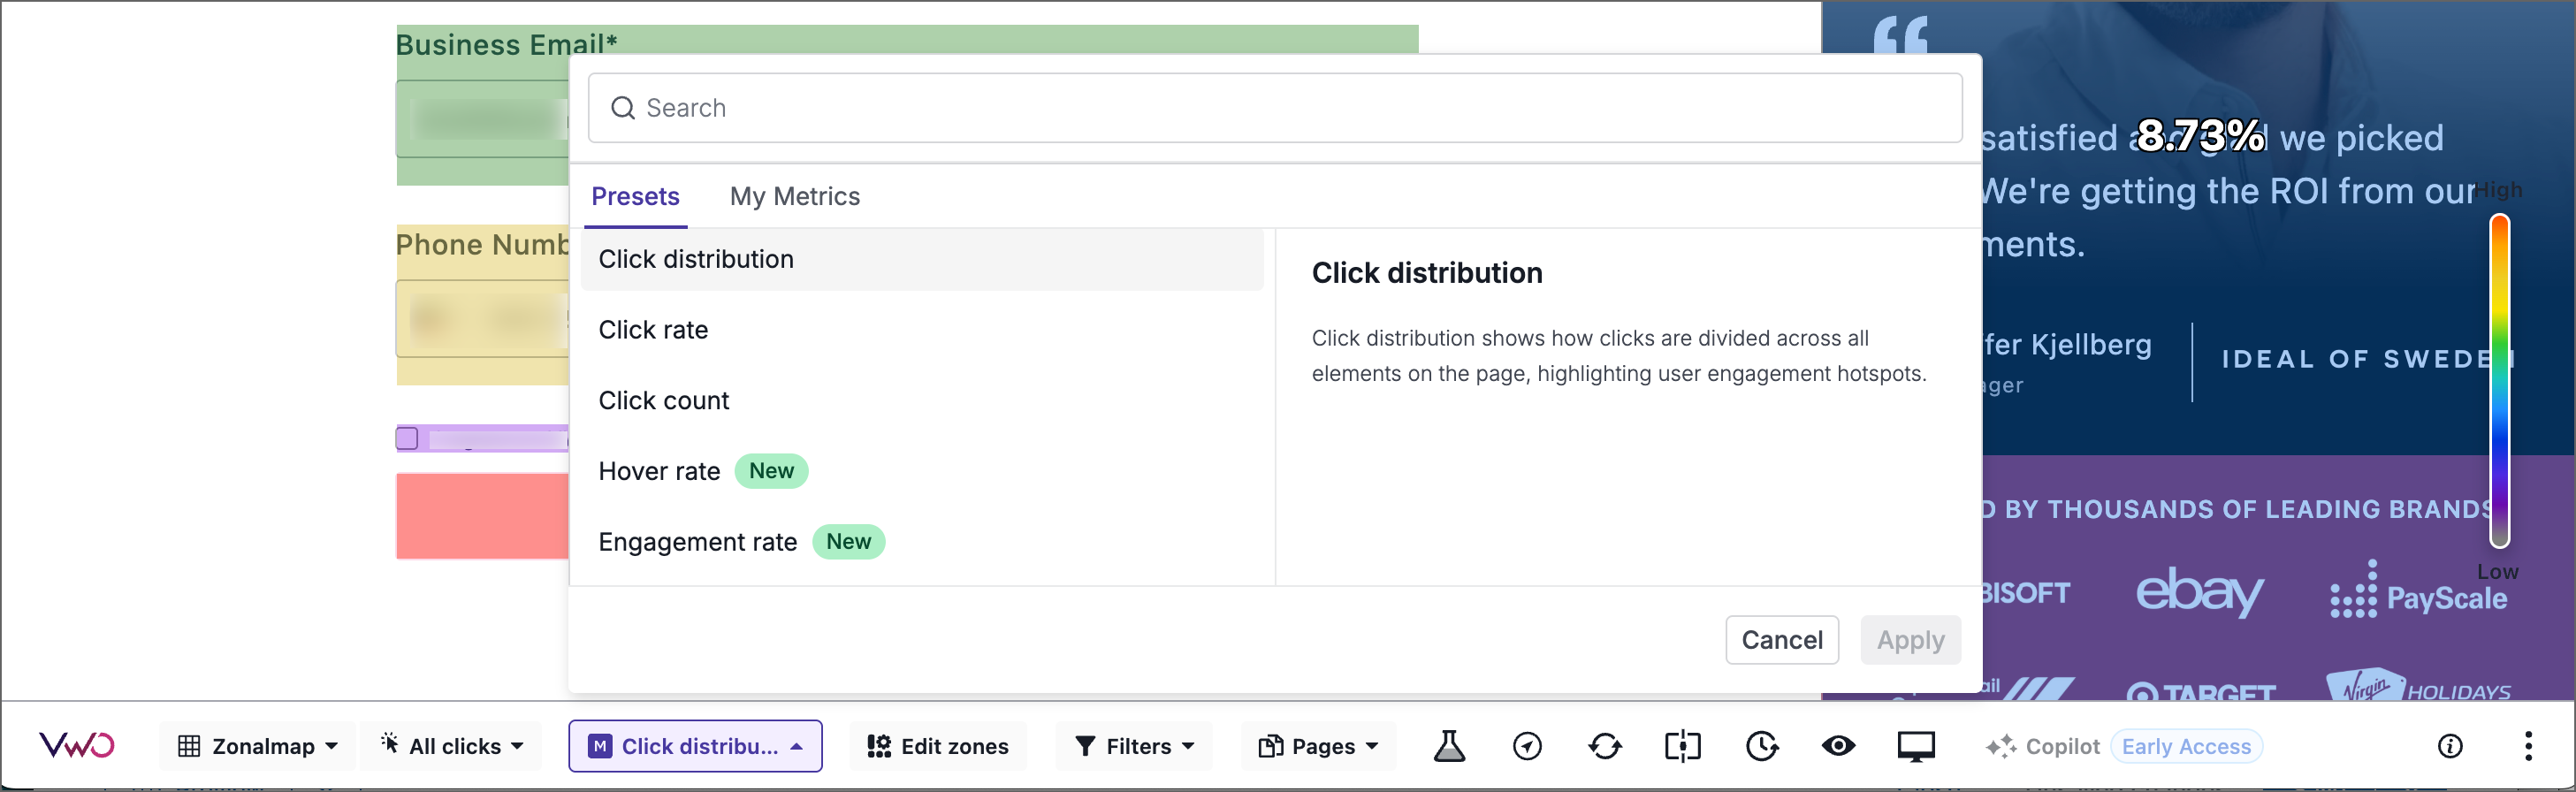Click the Edit zones button

(938, 746)
